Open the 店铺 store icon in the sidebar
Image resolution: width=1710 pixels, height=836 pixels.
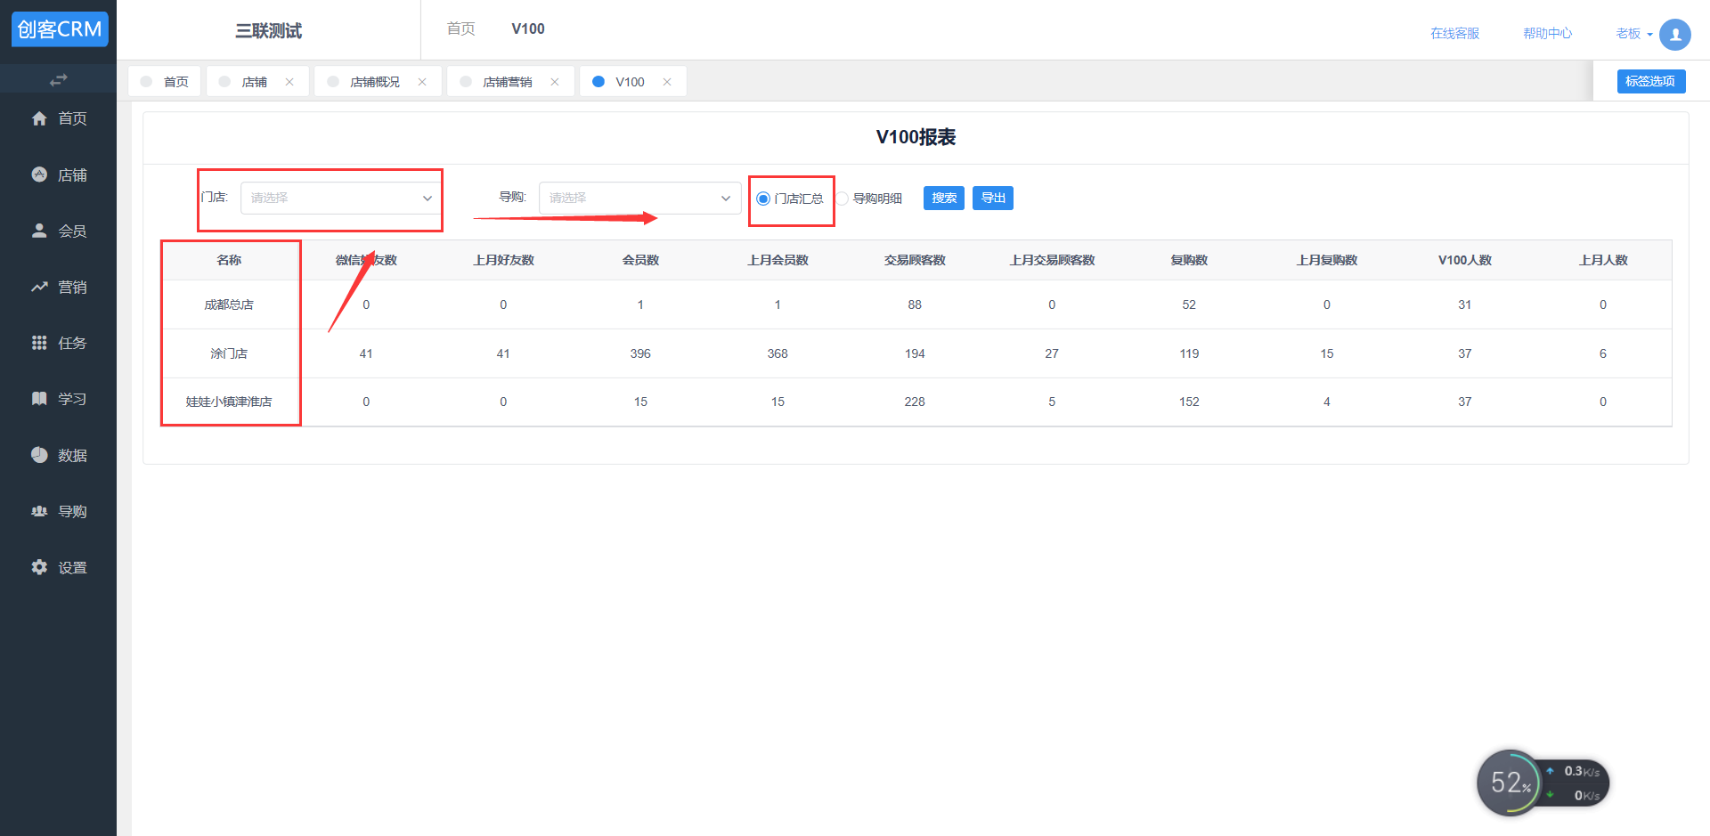click(x=39, y=175)
